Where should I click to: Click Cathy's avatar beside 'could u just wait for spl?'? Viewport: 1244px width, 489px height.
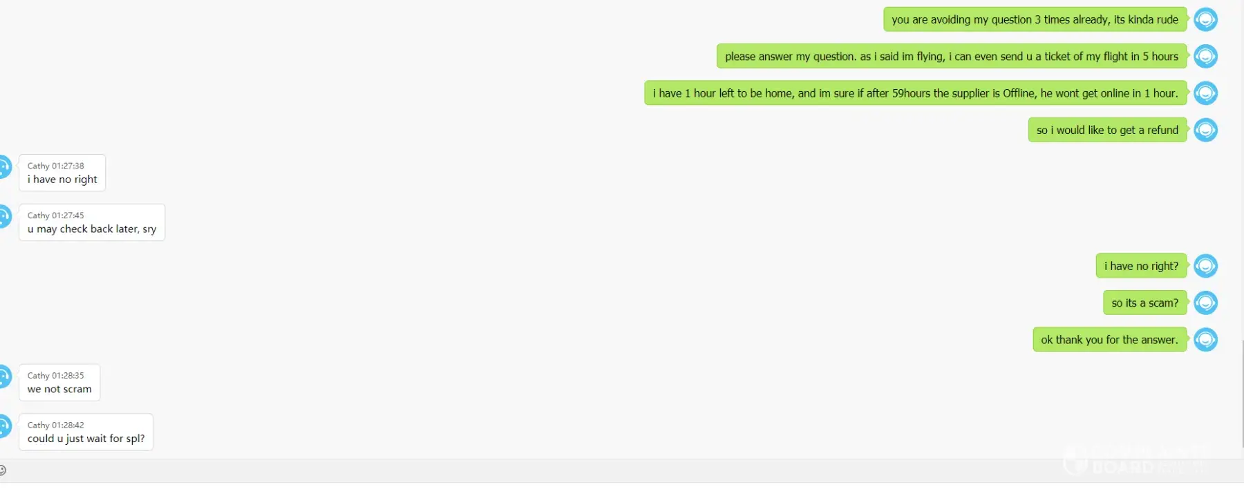coord(4,426)
